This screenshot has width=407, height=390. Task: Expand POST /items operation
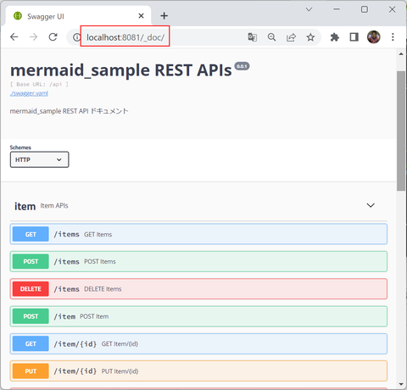[x=198, y=261]
